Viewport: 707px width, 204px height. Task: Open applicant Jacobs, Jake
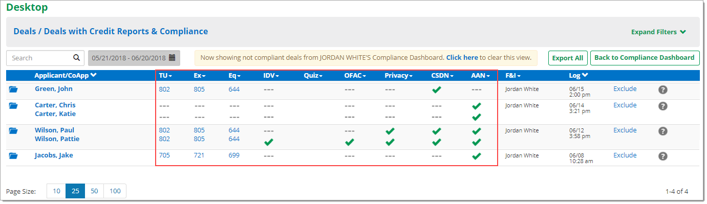tap(54, 155)
